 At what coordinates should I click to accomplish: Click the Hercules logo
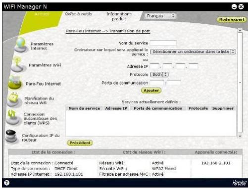pyautogui.click(x=240, y=183)
